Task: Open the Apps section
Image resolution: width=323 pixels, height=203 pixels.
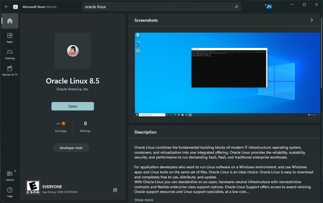Action: (x=10, y=38)
